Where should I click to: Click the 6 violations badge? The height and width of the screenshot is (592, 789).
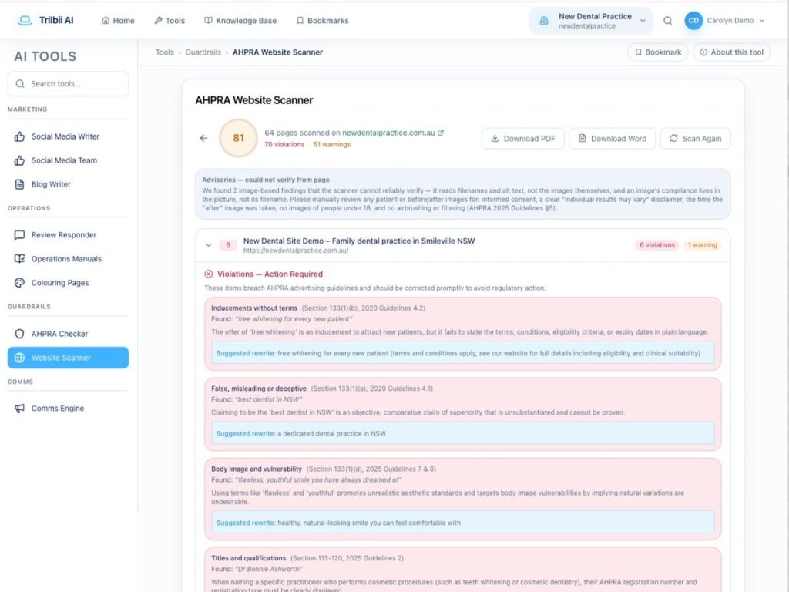[657, 245]
